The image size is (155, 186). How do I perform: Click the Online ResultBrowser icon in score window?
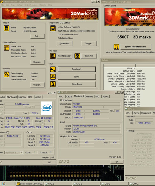116,47
